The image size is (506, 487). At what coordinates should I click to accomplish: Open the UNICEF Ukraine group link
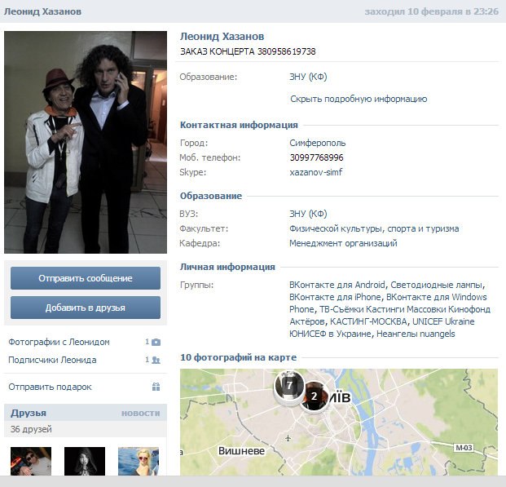pyautogui.click(x=443, y=321)
